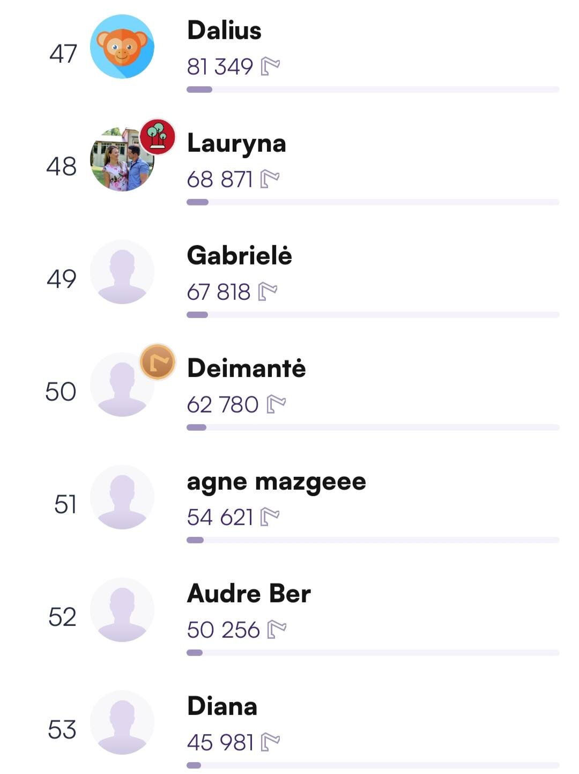Select the name Gabrielė
This screenshot has width=579, height=774.
coord(239,256)
